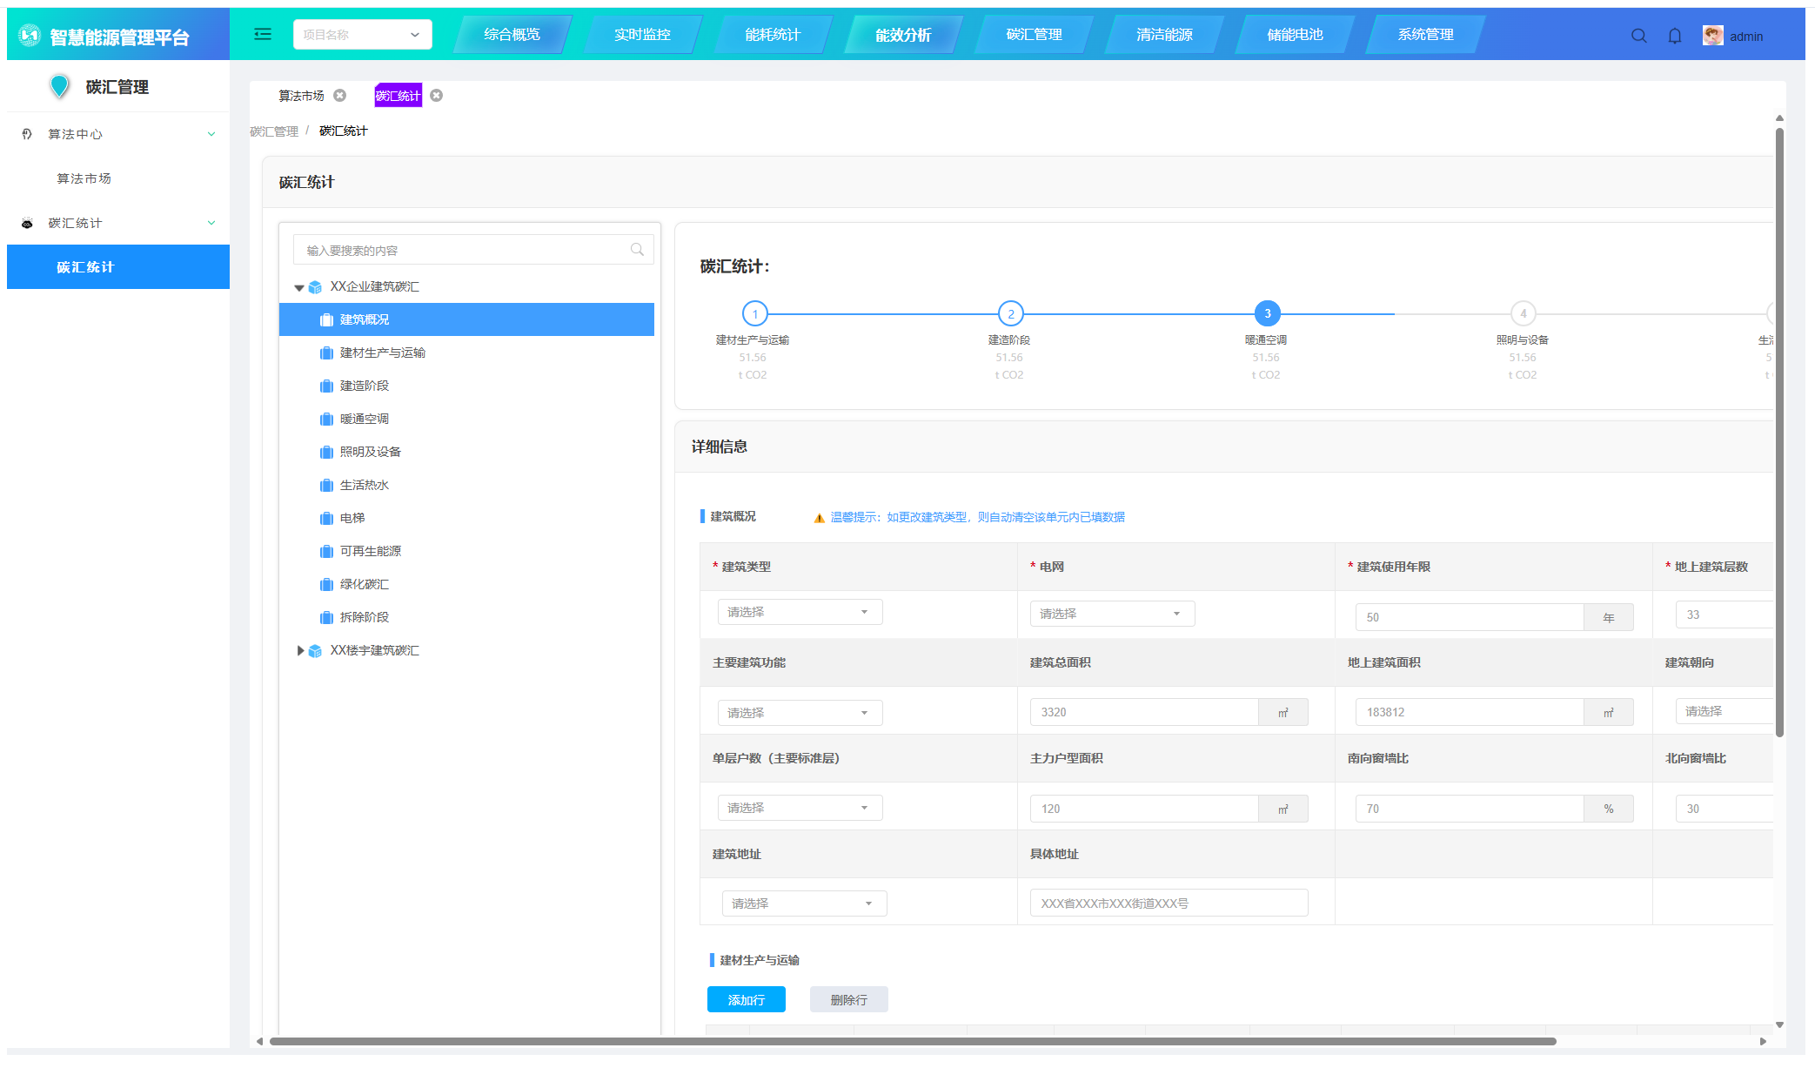Click the sidebar collapse hamburger icon
This screenshot has width=1815, height=1068.
click(263, 35)
